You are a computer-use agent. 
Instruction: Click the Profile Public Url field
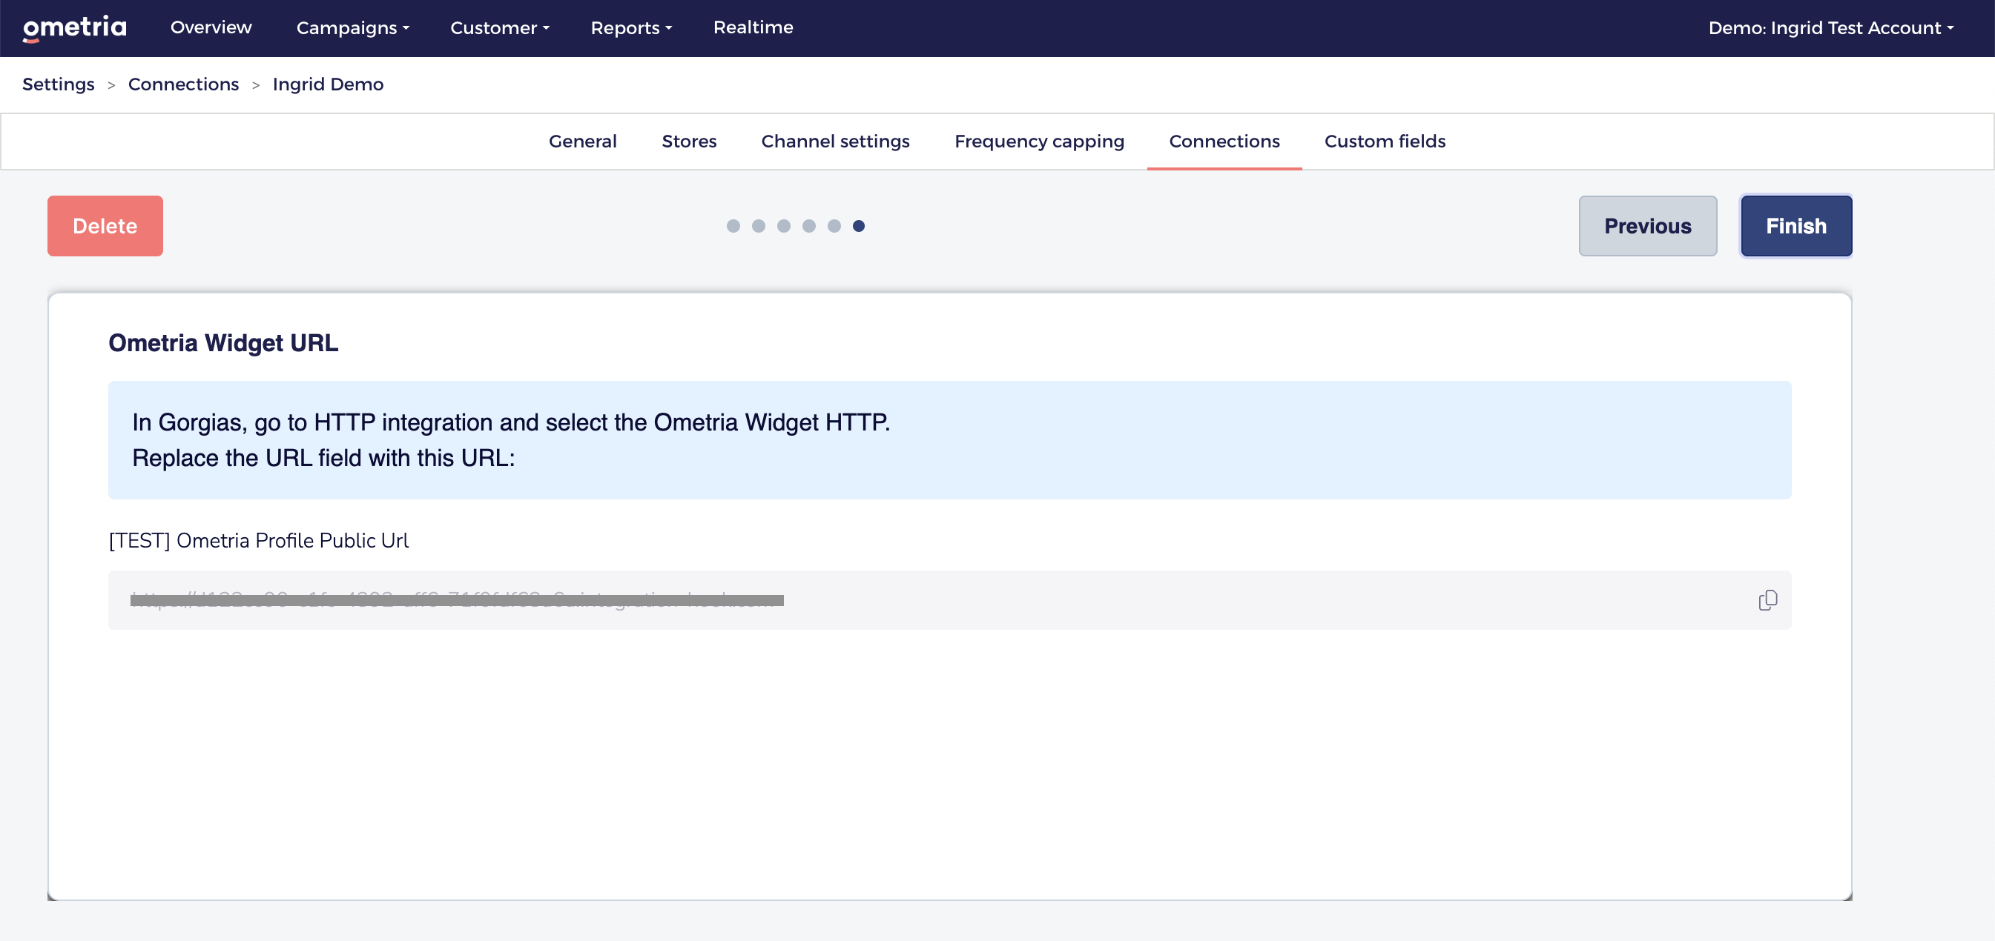pyautogui.click(x=949, y=599)
